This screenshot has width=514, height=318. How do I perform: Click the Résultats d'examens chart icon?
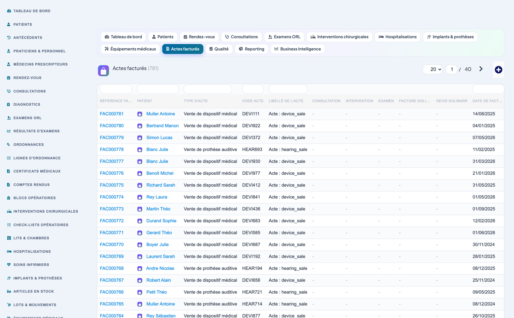(9, 131)
